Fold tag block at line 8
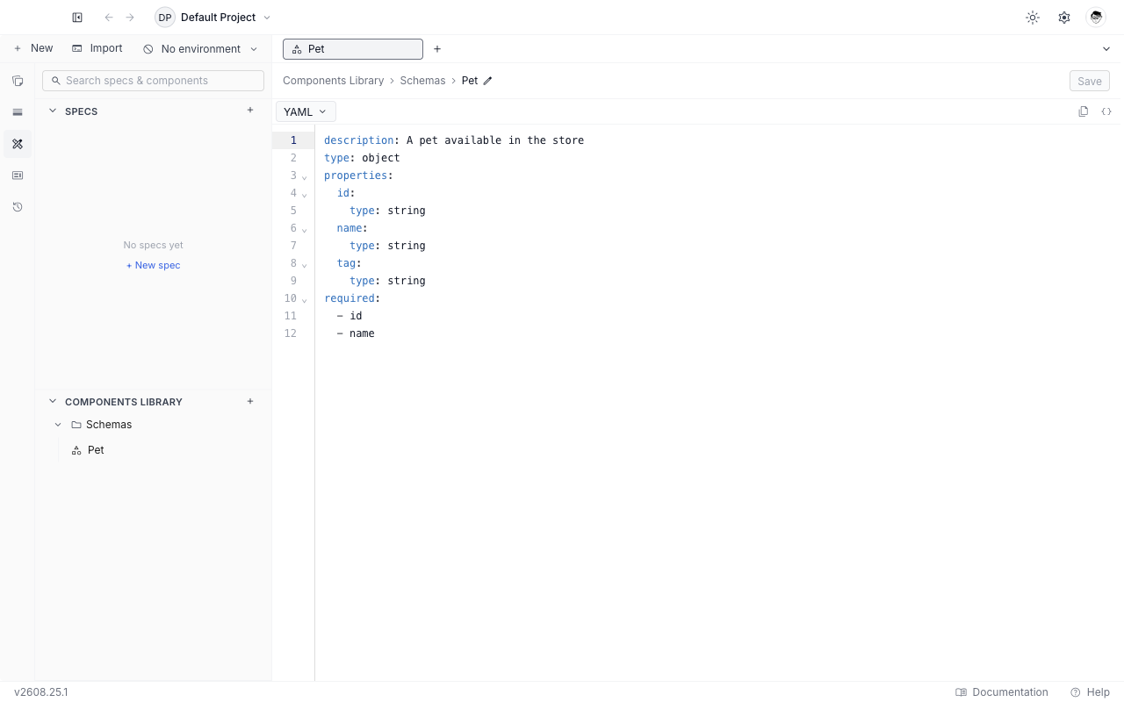1124x702 pixels. coord(305,265)
